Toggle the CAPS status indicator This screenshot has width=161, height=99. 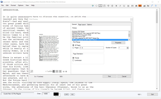67,94
